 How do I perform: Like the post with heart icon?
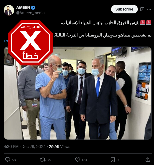click(x=78, y=159)
